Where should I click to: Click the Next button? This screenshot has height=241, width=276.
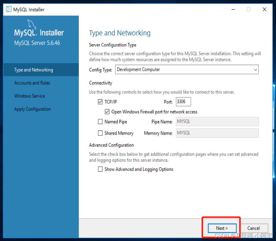point(222,228)
